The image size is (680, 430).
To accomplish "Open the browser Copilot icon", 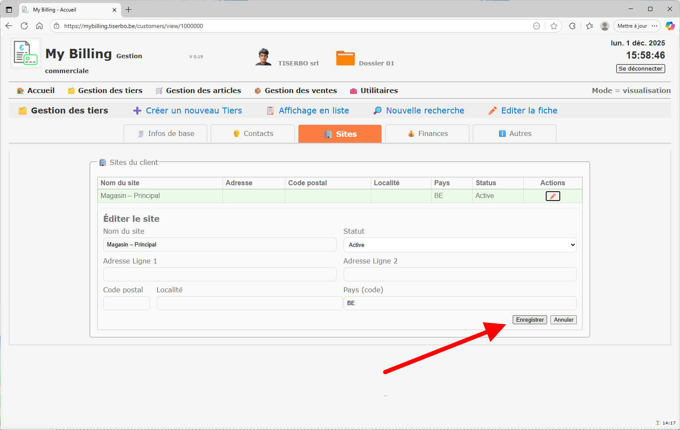I will coord(670,26).
